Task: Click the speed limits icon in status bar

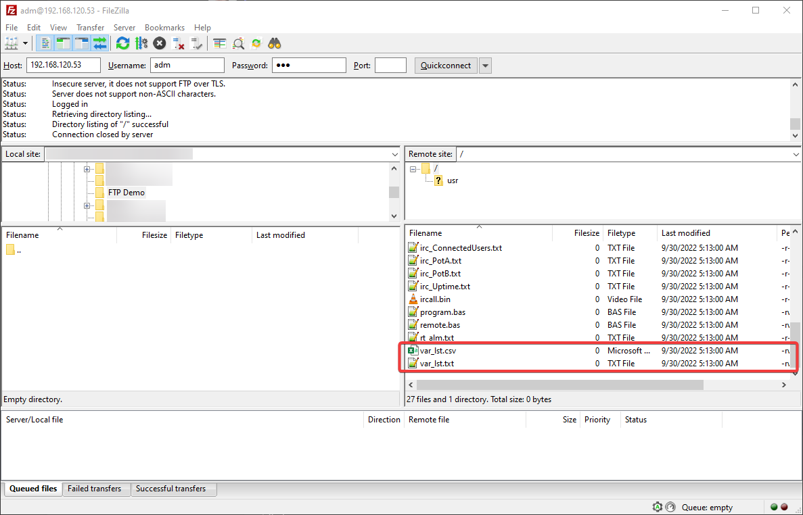Action: pyautogui.click(x=670, y=508)
